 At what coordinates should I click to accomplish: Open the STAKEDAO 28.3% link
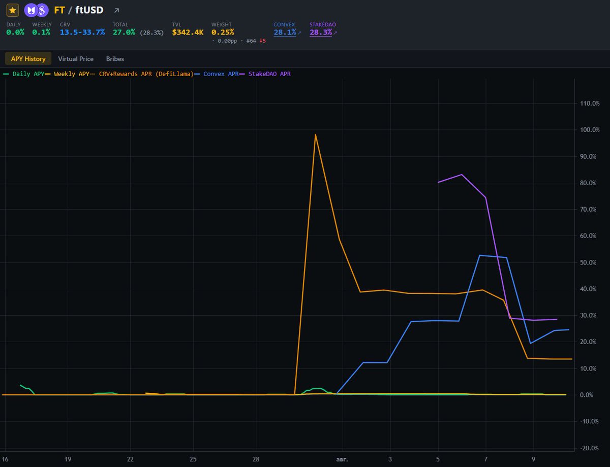click(321, 32)
